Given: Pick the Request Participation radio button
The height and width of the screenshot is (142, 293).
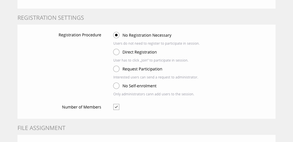Looking at the screenshot, I should click(116, 69).
